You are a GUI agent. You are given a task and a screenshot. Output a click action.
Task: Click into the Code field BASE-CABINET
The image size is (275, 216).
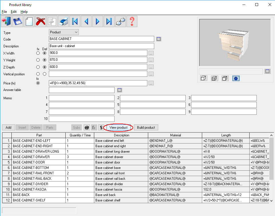pyautogui.click(x=101, y=39)
